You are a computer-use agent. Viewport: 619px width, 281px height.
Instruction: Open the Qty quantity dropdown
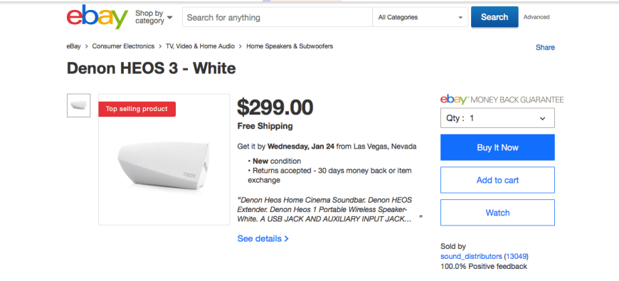point(497,118)
